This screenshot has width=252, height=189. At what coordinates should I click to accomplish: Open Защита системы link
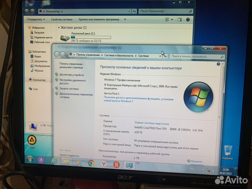coord(69,89)
